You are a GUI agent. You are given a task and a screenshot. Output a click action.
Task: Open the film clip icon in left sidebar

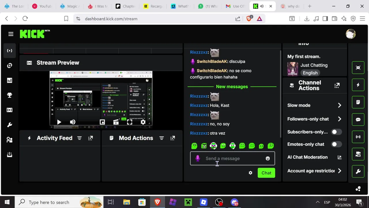click(x=10, y=110)
